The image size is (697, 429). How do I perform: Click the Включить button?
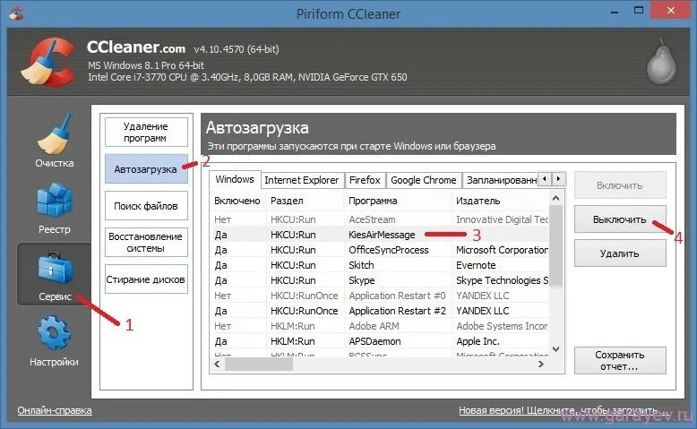[x=620, y=185]
